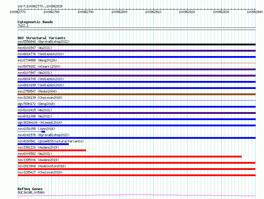Open variant nsv1151058 (John2014) label
The height and width of the screenshot is (199, 264).
pyautogui.click(x=36, y=129)
